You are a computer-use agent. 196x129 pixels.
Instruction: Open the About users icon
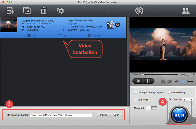pos(186,11)
